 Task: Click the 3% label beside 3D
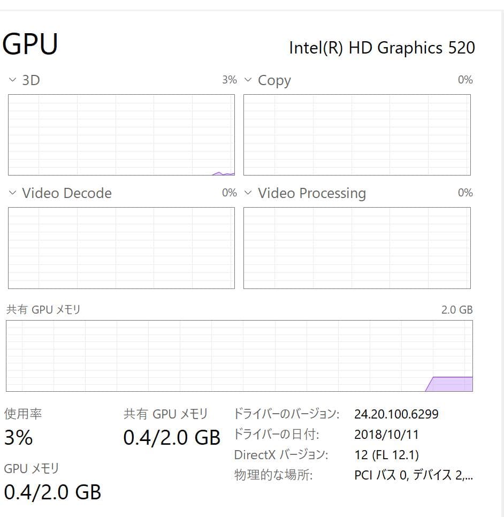pos(230,79)
